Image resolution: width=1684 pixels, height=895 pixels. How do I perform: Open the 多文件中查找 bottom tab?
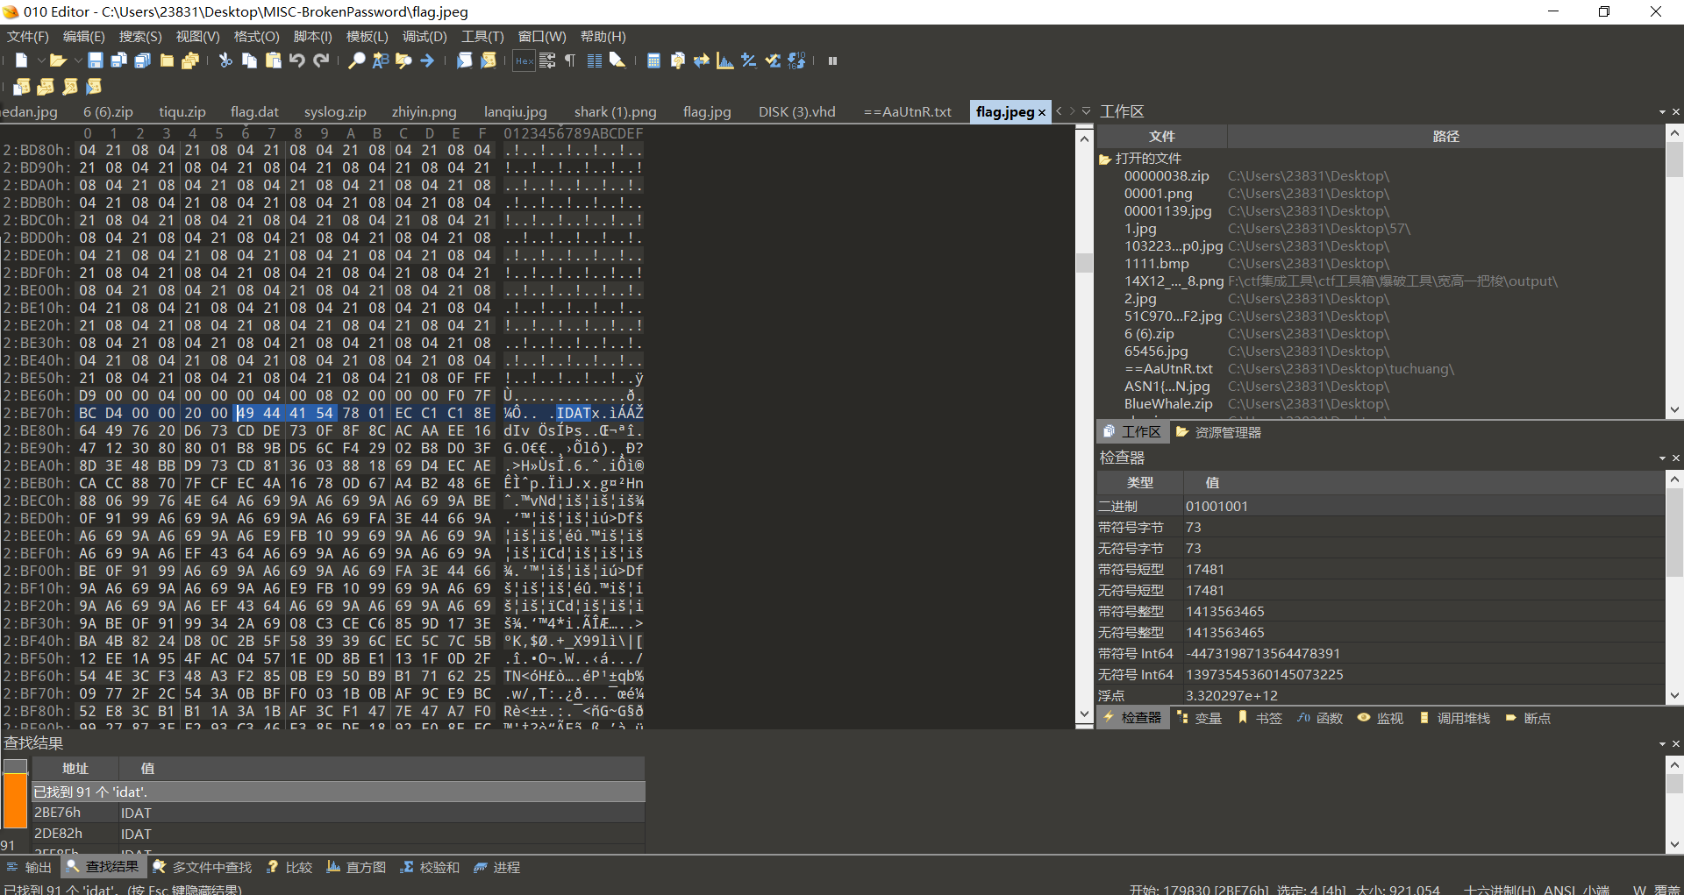[x=203, y=867]
